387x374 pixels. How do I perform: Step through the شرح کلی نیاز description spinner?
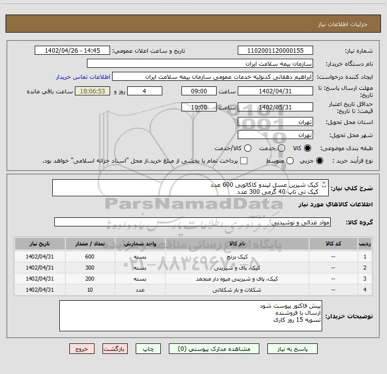pyautogui.click(x=324, y=184)
